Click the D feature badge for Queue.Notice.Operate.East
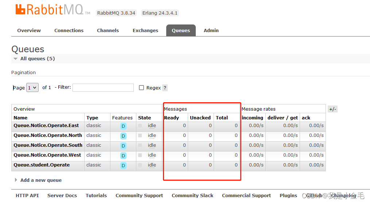Image resolution: width=370 pixels, height=203 pixels. 123,126
